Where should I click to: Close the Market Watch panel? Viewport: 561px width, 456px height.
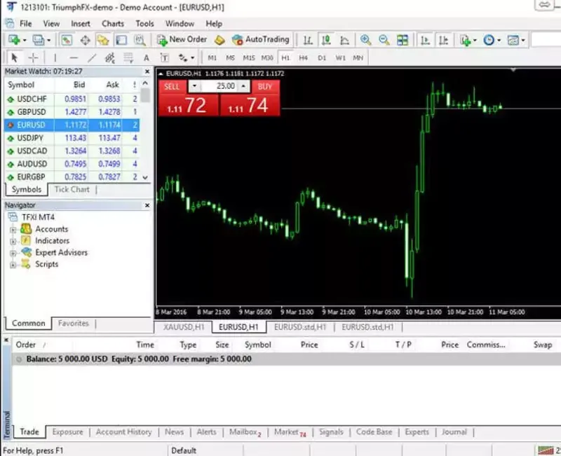click(x=147, y=71)
